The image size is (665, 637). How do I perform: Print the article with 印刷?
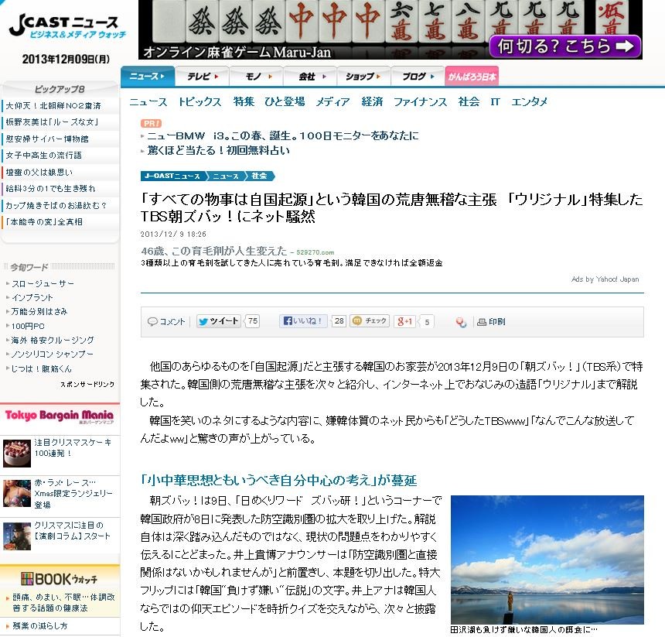pyautogui.click(x=492, y=322)
